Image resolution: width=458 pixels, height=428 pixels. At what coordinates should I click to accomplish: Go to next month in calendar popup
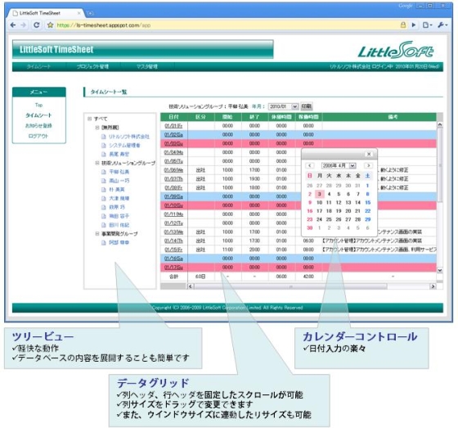tap(369, 165)
